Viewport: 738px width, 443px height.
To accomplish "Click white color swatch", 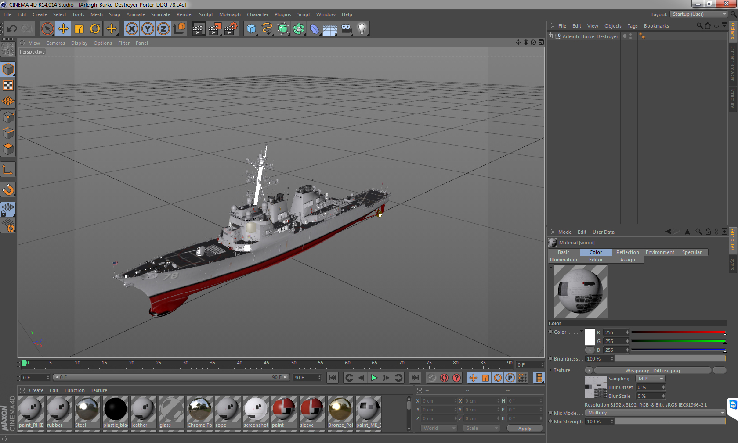I will click(x=590, y=337).
